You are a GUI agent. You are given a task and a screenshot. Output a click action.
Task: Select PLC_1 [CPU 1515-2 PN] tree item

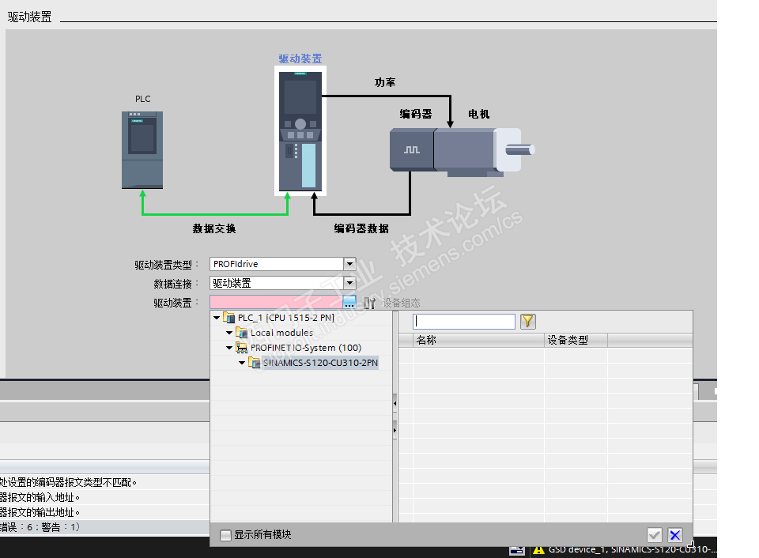coord(285,318)
